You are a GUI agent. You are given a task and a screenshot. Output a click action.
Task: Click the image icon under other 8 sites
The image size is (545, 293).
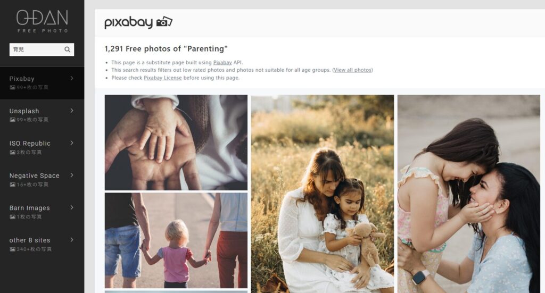click(13, 249)
